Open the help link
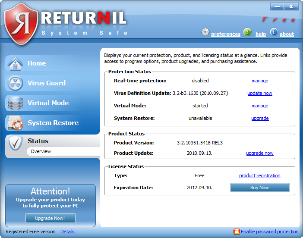 pos(261,34)
